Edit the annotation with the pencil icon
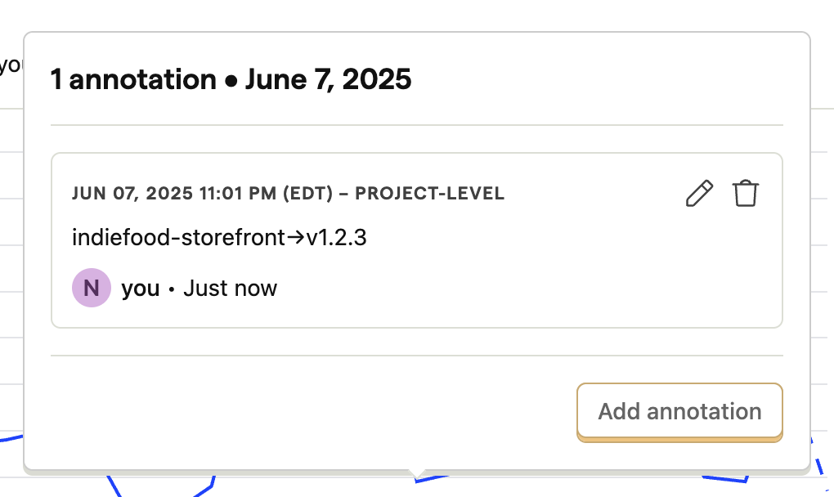 [x=699, y=194]
